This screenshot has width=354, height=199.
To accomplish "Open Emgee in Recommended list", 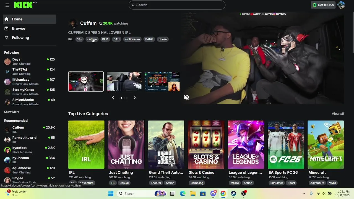I will (x=30, y=180).
